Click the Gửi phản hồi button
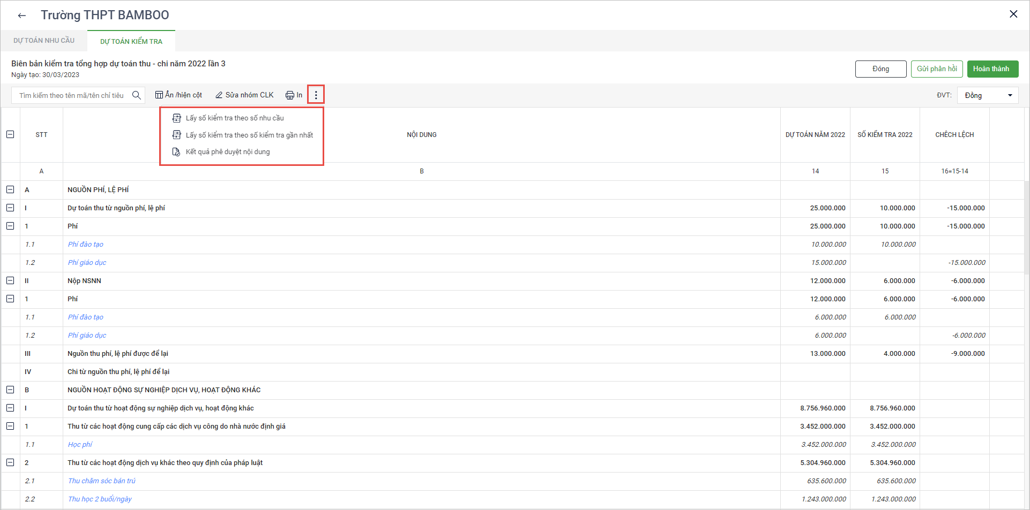This screenshot has width=1030, height=510. click(x=937, y=69)
